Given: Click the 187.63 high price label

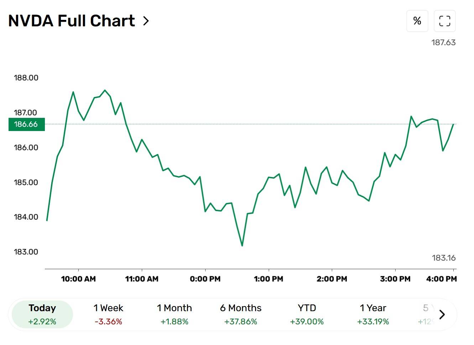Looking at the screenshot, I should point(443,42).
